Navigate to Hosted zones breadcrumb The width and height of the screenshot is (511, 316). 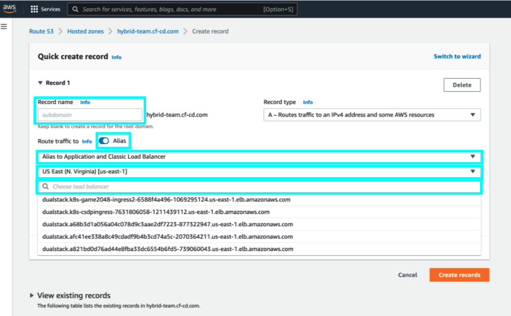point(85,31)
